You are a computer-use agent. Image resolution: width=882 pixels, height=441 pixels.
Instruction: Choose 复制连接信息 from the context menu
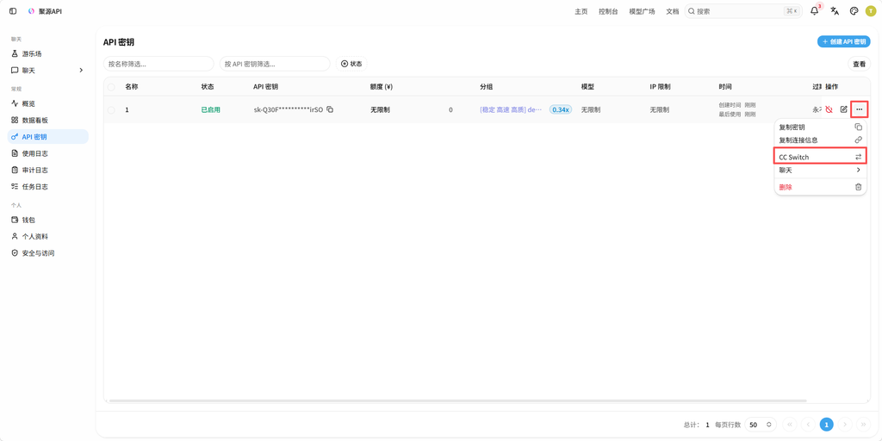pyautogui.click(x=820, y=140)
